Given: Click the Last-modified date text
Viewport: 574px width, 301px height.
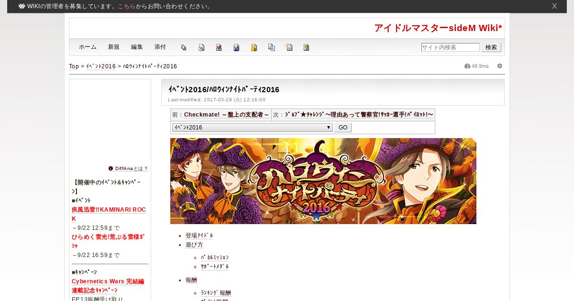Looking at the screenshot, I should [x=217, y=100].
